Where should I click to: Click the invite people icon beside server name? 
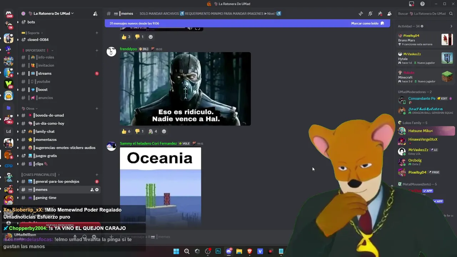[x=95, y=14]
